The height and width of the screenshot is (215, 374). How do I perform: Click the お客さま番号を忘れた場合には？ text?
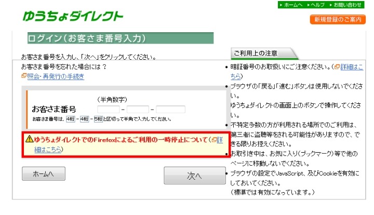[x=64, y=67]
